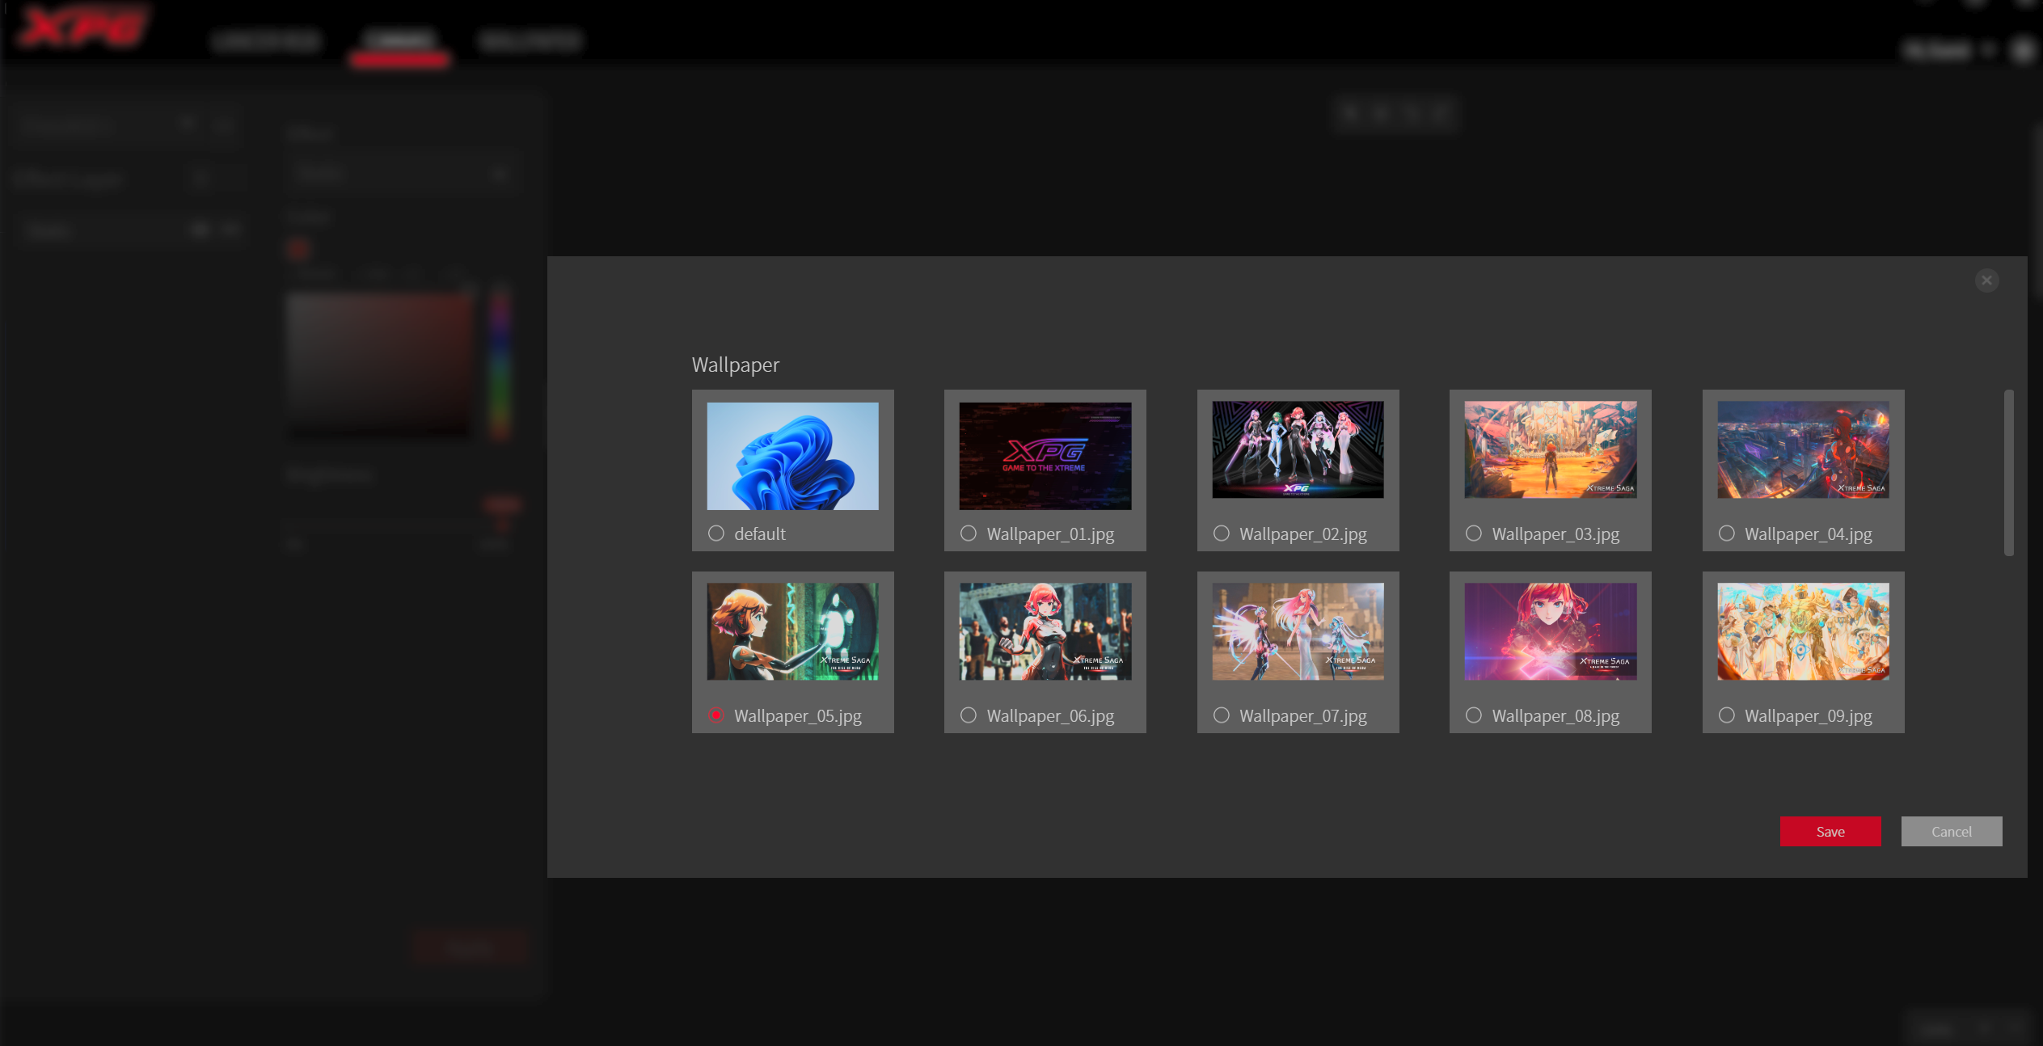Screen dimensions: 2043x1046
Task: Select the Wallpaper_07.jpg radio button
Action: (x=1221, y=715)
